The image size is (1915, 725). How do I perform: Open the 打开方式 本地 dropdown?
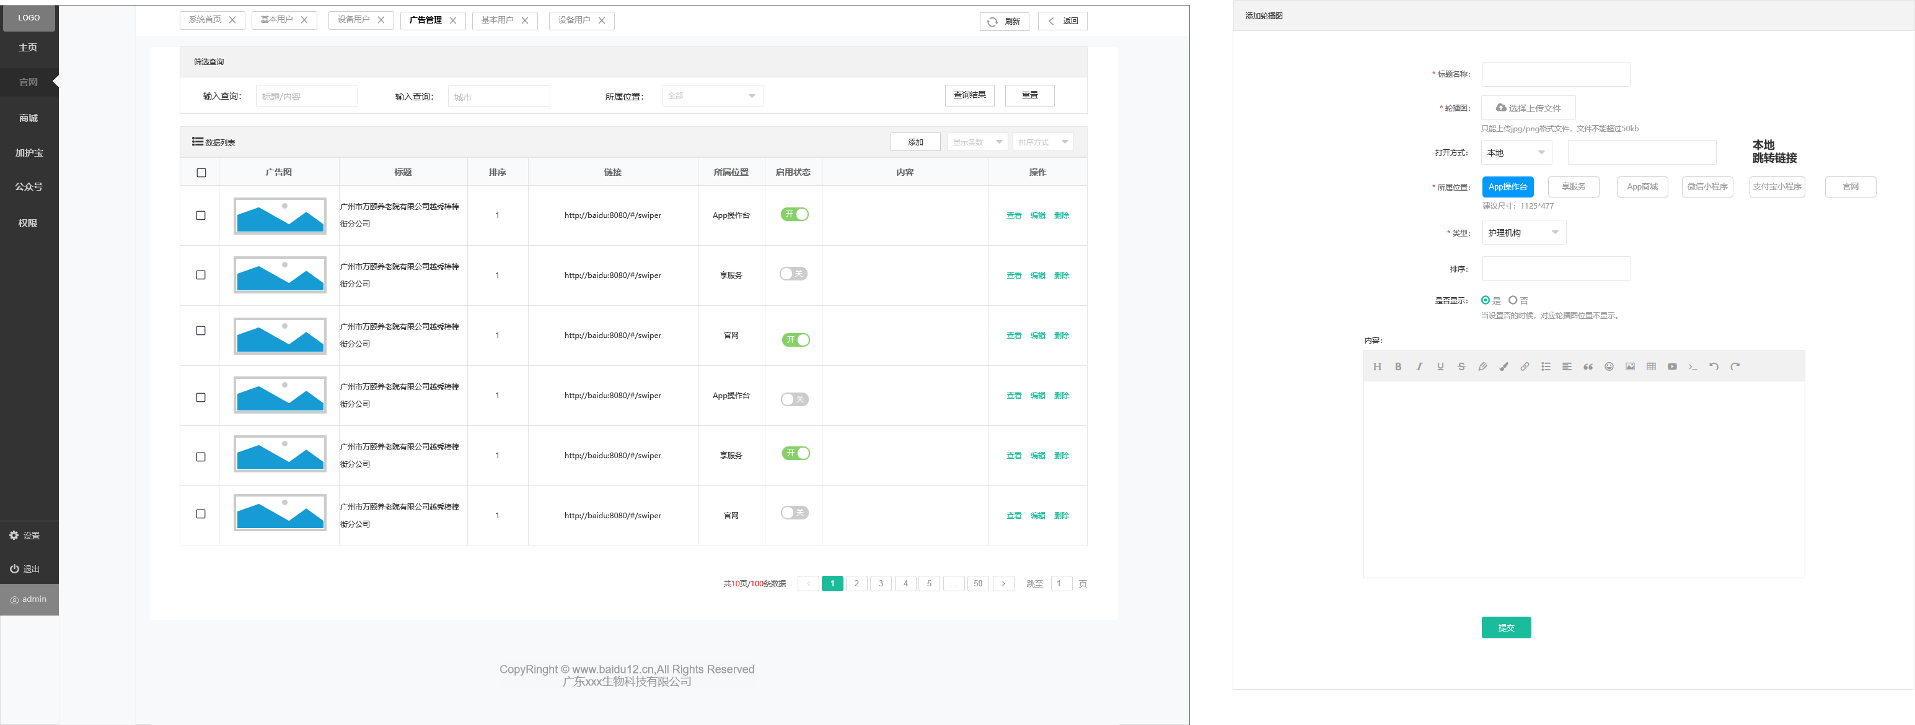pyautogui.click(x=1516, y=152)
